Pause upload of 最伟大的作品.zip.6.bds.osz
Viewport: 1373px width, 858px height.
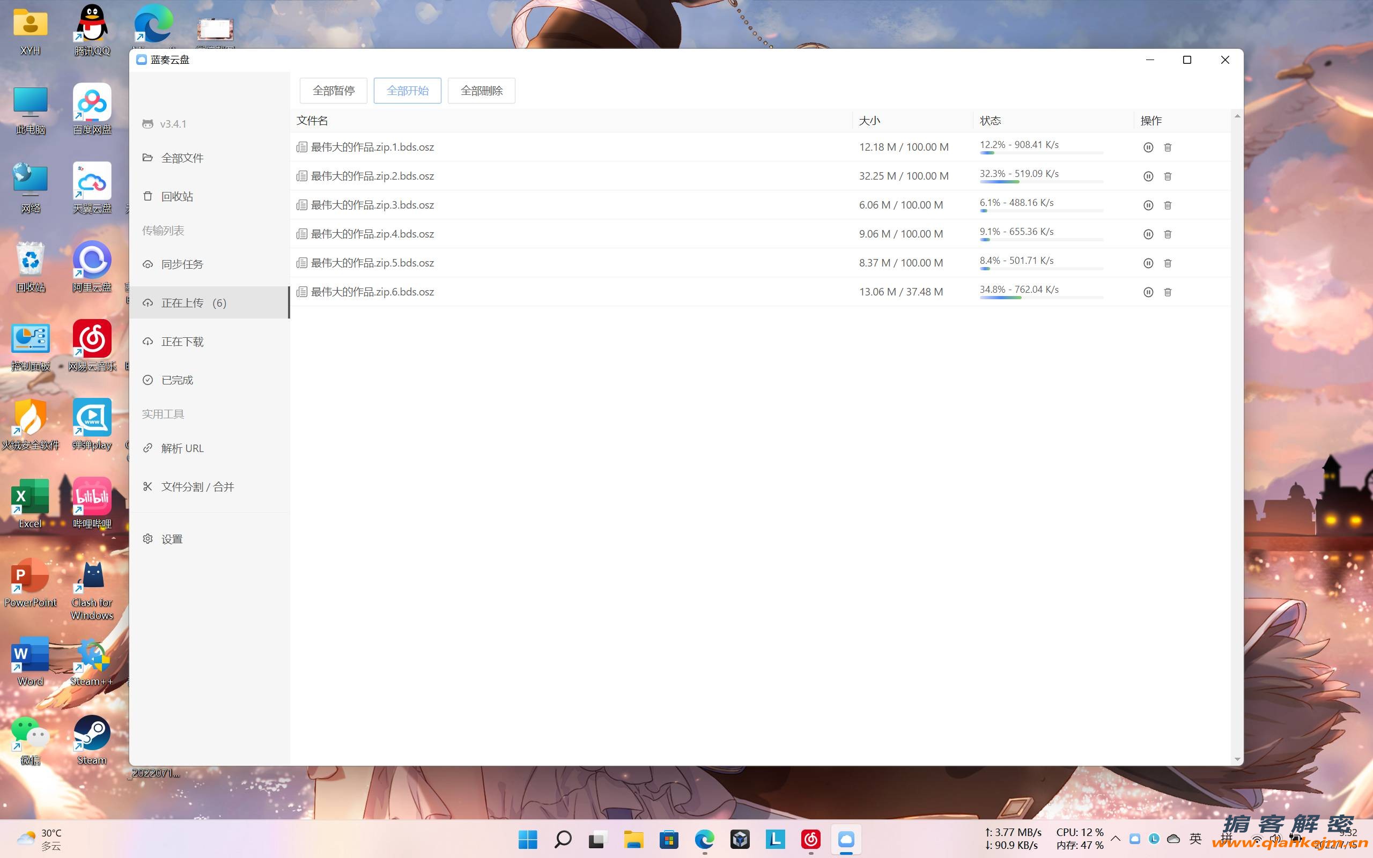point(1148,292)
